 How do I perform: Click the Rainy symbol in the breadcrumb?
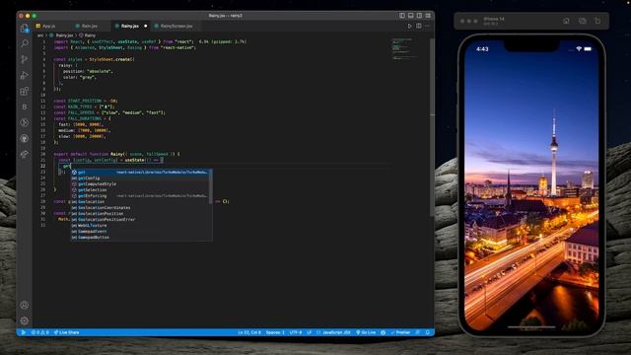tap(90, 35)
